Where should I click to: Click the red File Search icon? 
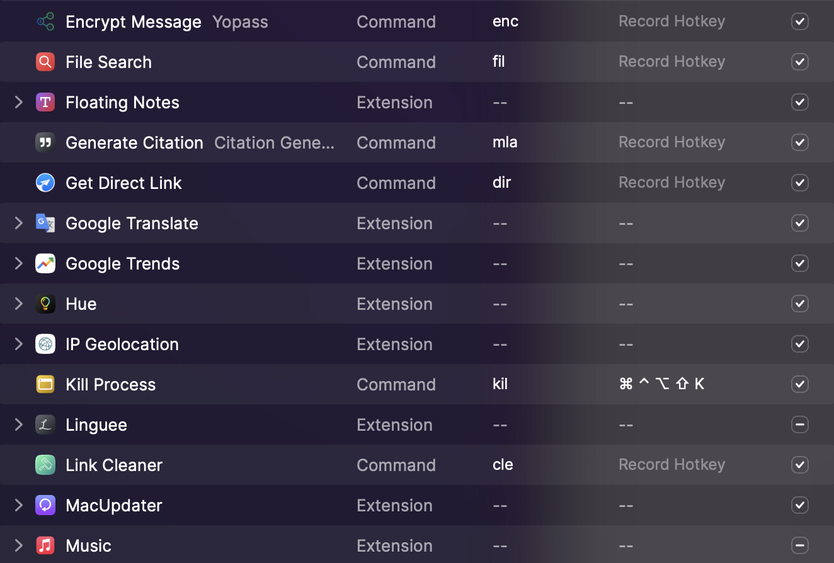pyautogui.click(x=45, y=62)
